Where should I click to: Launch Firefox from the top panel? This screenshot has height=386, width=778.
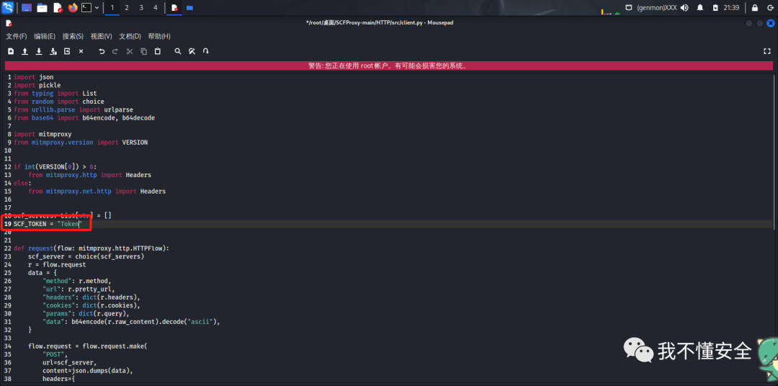coord(73,8)
